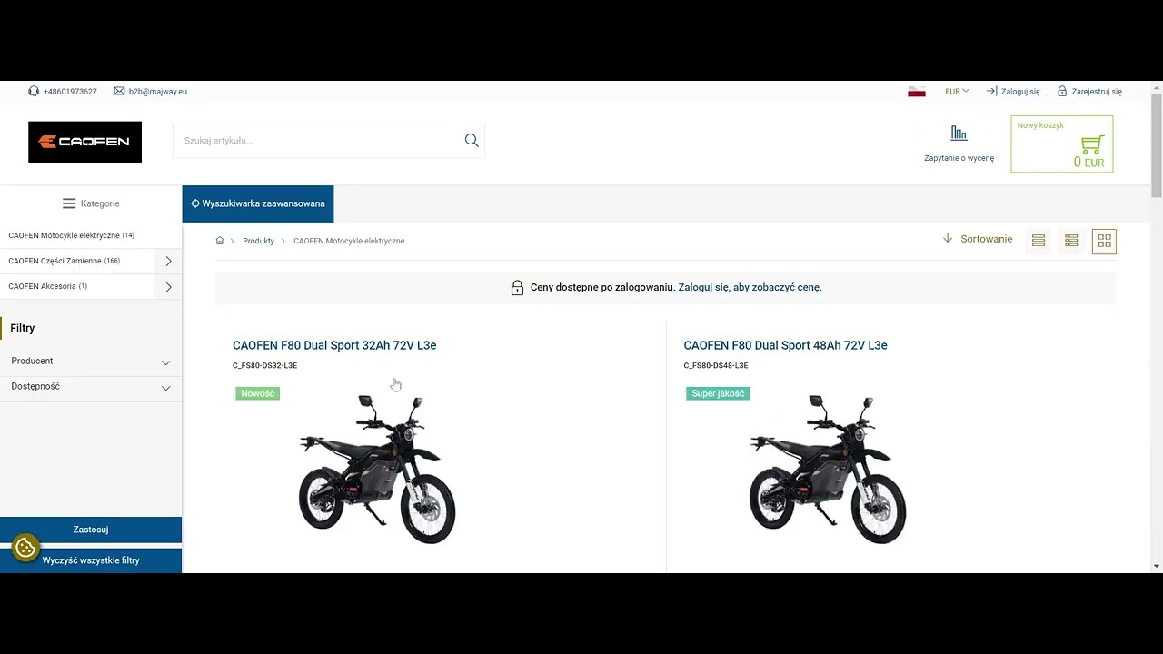Open the shopping cart icon

1093,144
